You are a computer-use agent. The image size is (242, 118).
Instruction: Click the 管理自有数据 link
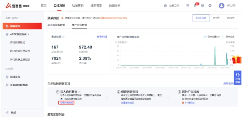[66, 102]
